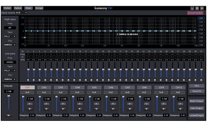
Task: Click the CH6 0.0dB level field
Action: (114, 99)
